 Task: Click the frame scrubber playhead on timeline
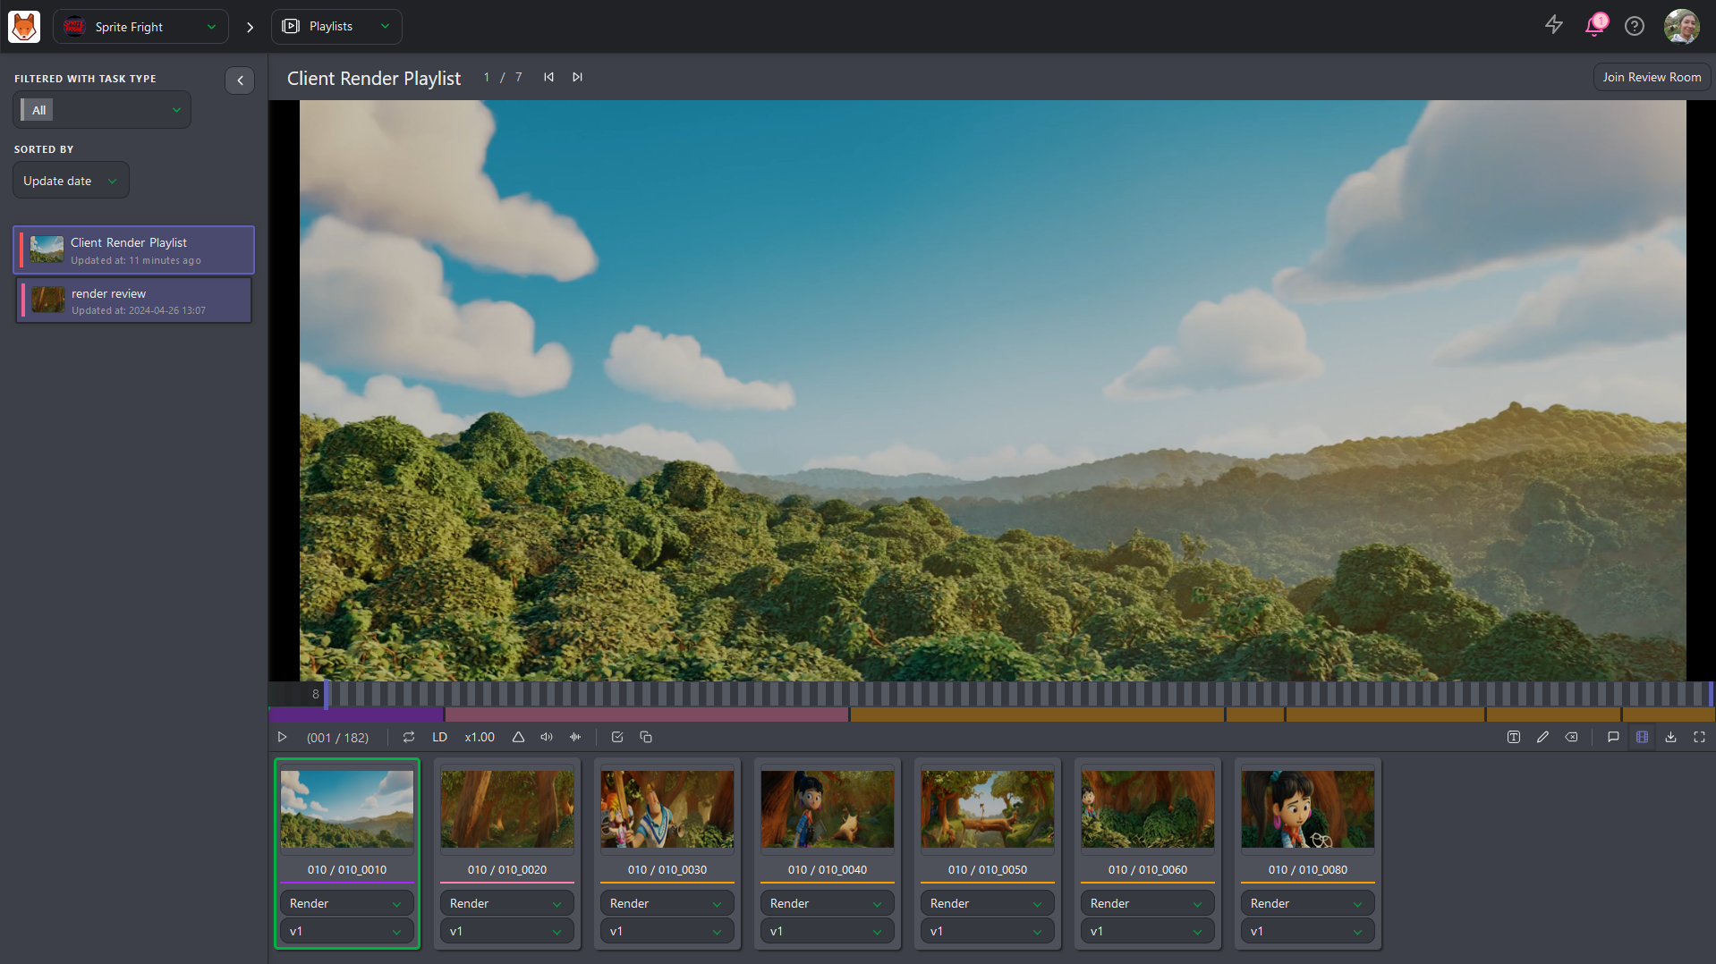tap(327, 694)
